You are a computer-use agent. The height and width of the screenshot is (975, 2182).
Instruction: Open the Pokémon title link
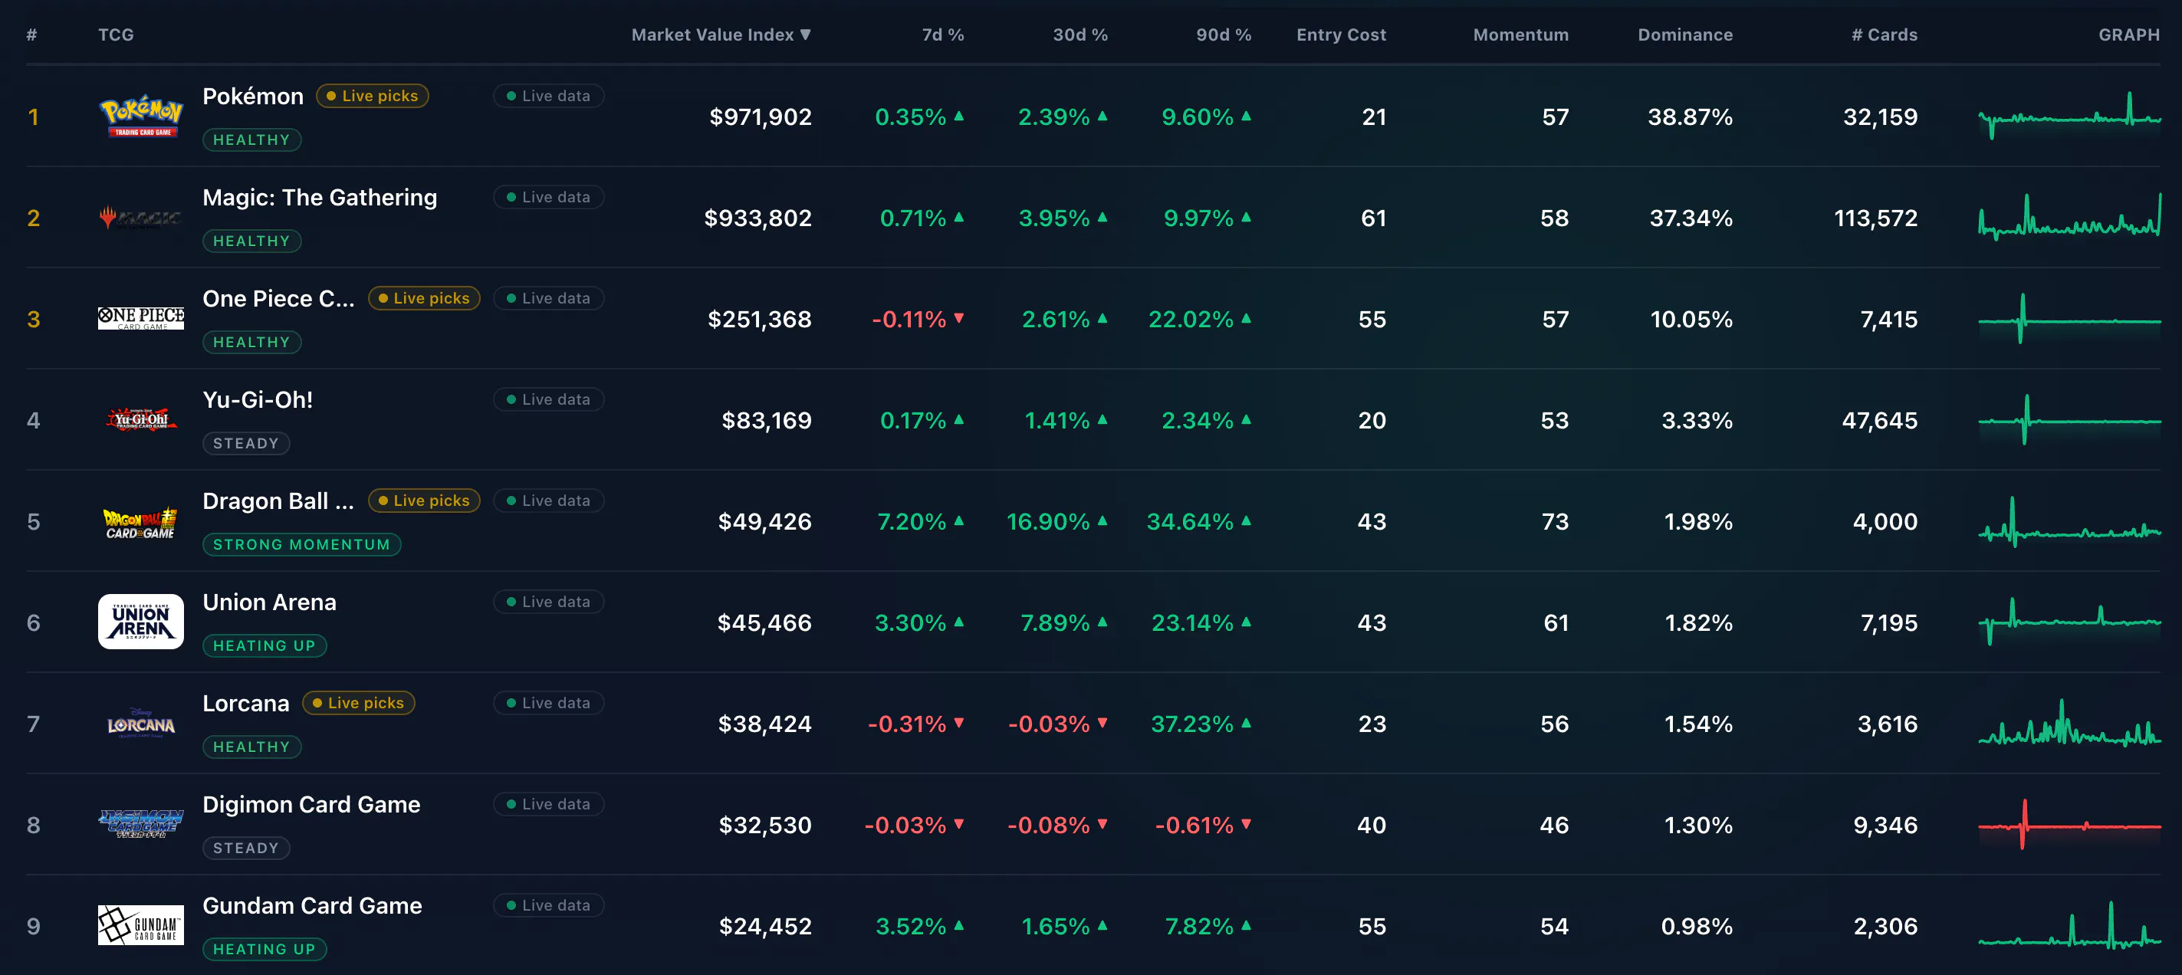(252, 97)
